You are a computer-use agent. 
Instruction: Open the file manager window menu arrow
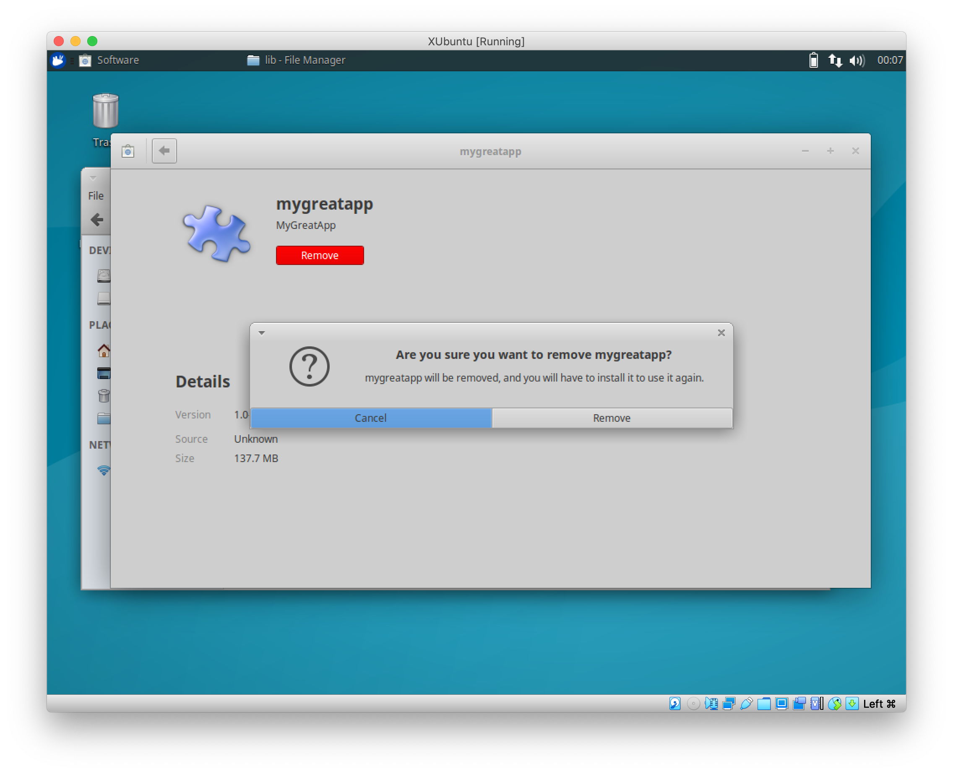pos(93,178)
